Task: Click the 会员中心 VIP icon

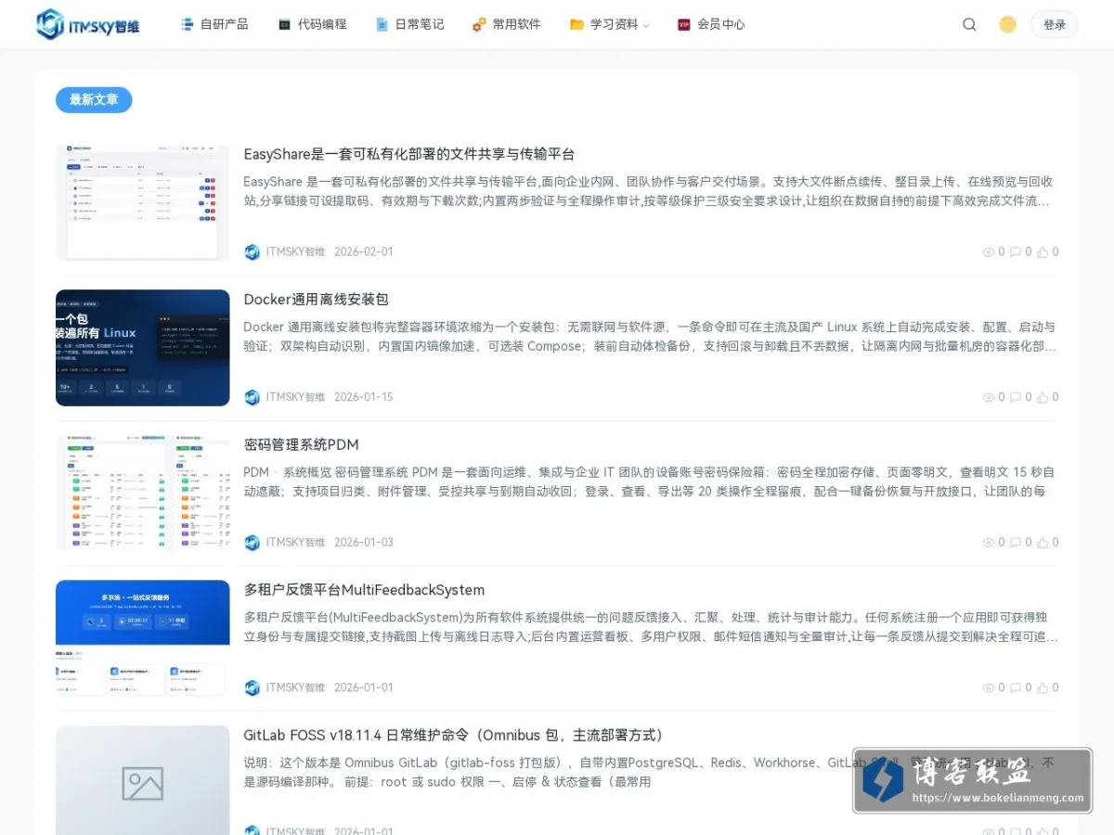Action: [x=684, y=25]
